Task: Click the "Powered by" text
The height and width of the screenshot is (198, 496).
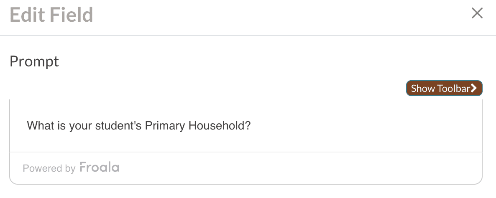Action: pos(49,168)
